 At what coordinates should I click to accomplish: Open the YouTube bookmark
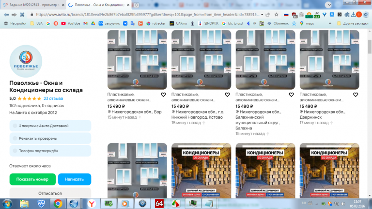(x=70, y=23)
